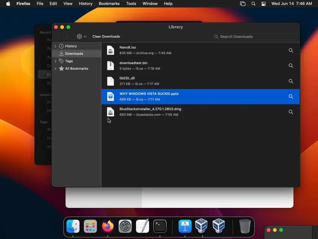The width and height of the screenshot is (318, 239).
Task: Select the libEGL.dll download entry
Action: coord(201,81)
